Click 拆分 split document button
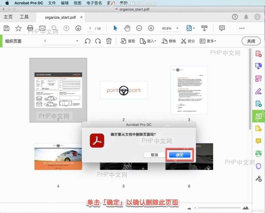 point(188,41)
